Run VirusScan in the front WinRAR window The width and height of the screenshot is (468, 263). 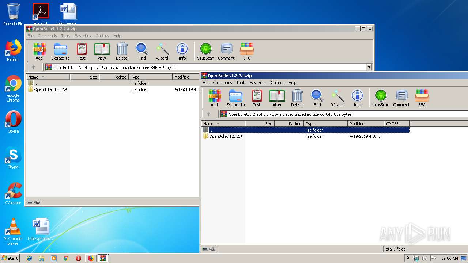pyautogui.click(x=381, y=99)
